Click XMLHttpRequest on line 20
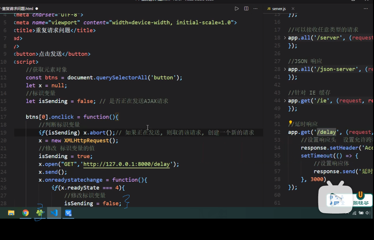The width and height of the screenshot is (374, 240). point(87,141)
